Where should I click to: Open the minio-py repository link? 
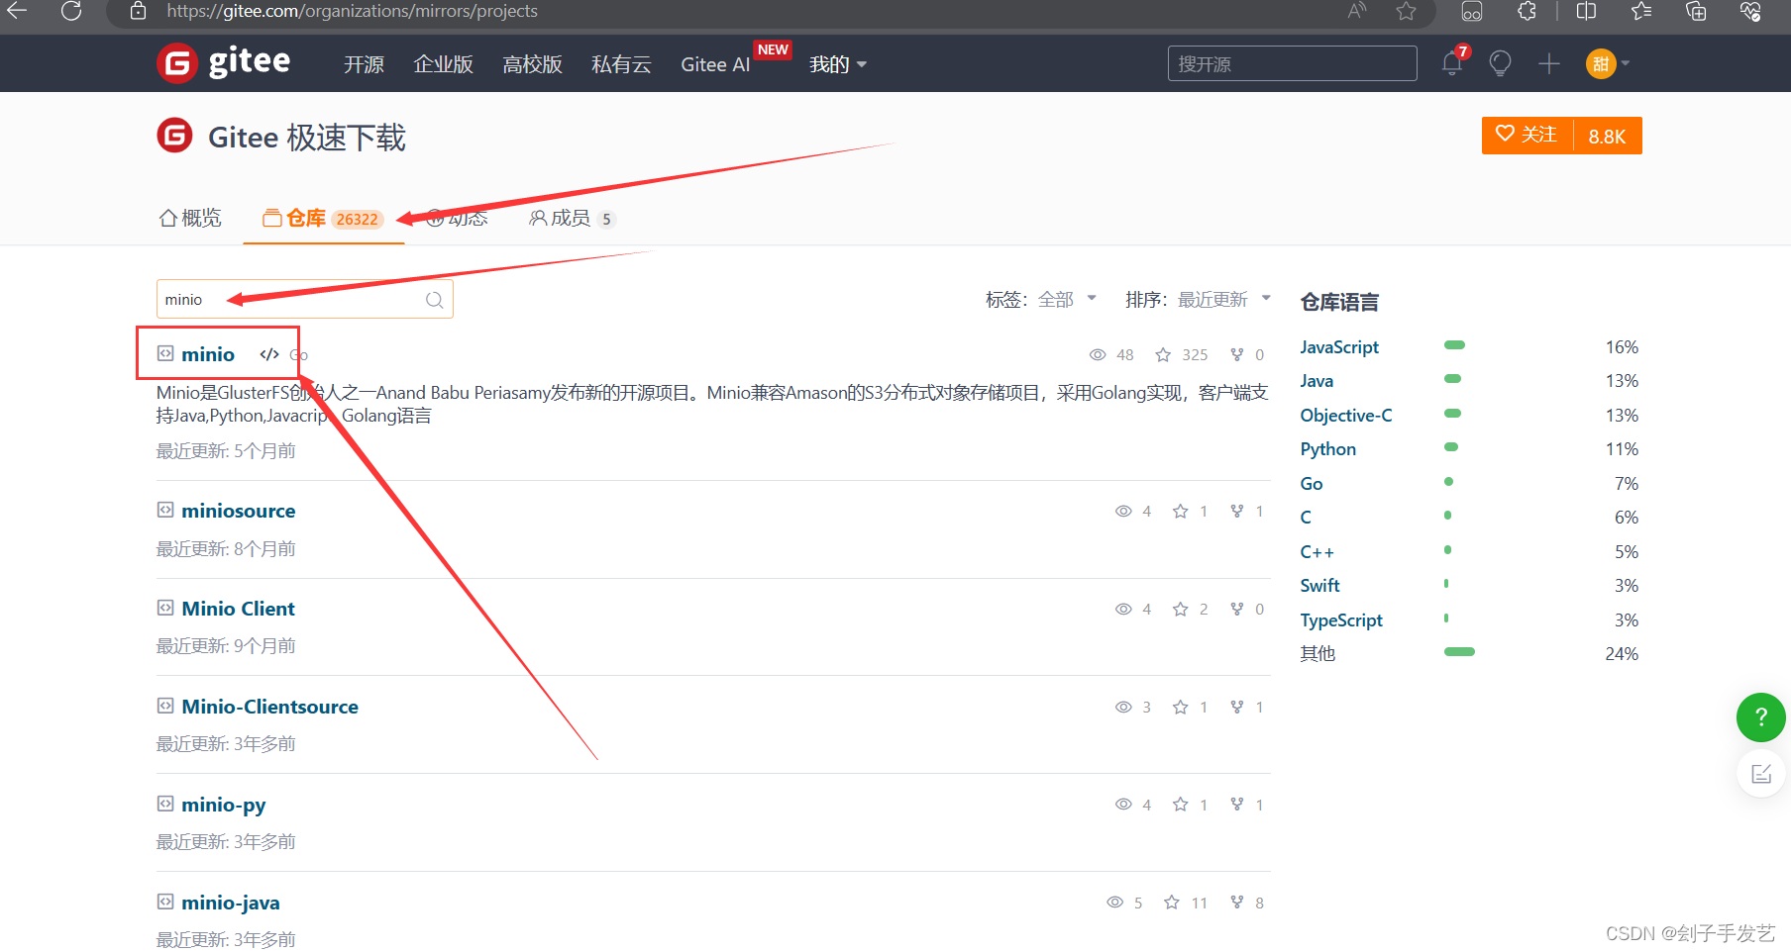pos(224,805)
